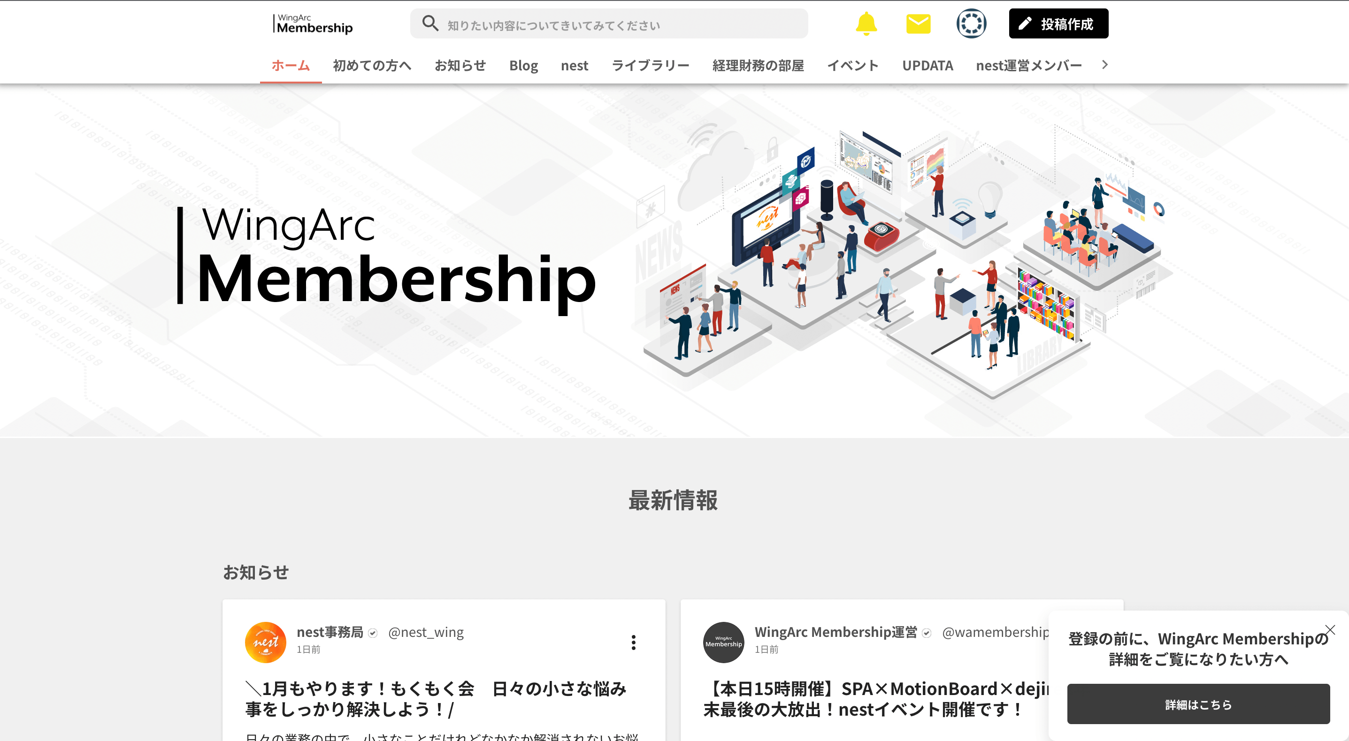1349x741 pixels.
Task: Open the もくもく会 post title
Action: click(436, 699)
